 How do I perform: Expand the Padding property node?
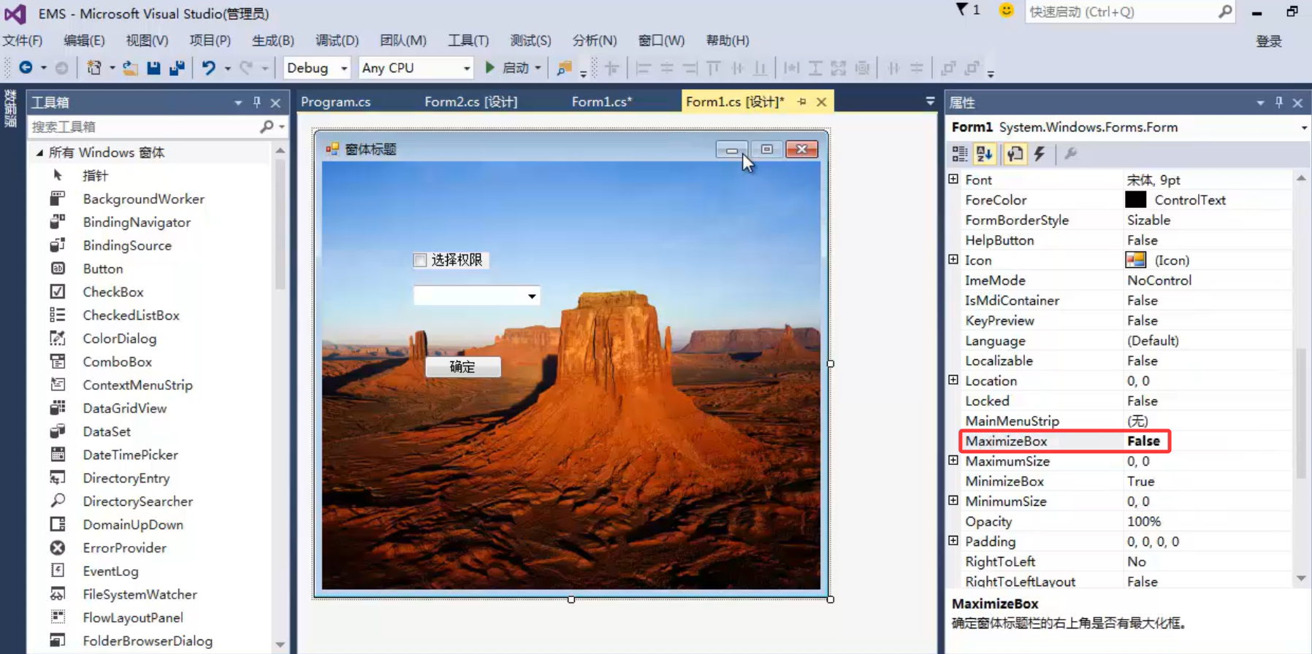[x=953, y=540]
